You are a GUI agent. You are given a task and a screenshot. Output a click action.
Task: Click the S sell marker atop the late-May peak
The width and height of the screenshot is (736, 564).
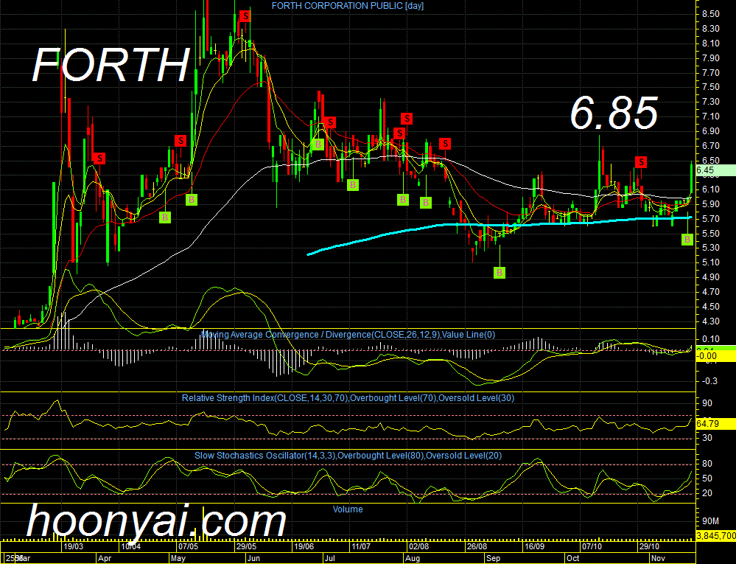(245, 16)
